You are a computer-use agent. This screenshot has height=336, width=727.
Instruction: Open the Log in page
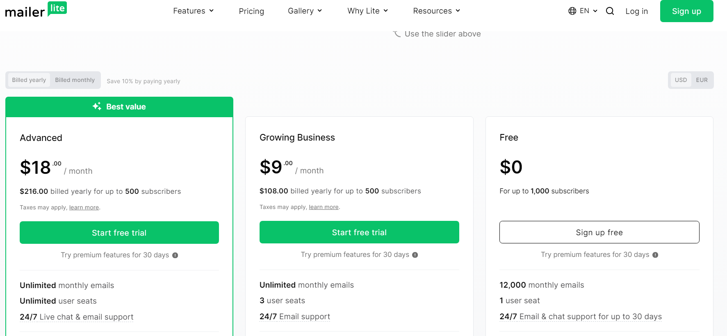coord(636,11)
